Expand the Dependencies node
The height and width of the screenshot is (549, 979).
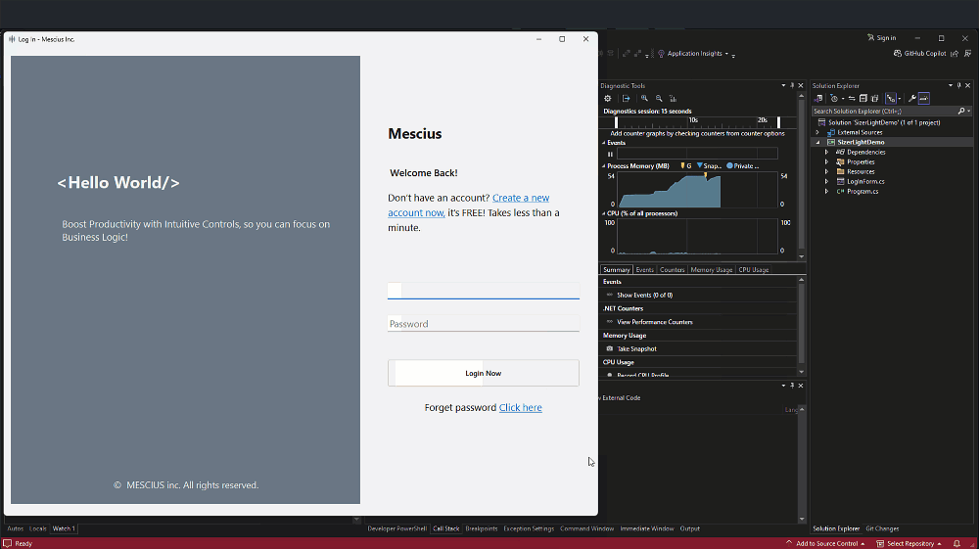click(826, 153)
